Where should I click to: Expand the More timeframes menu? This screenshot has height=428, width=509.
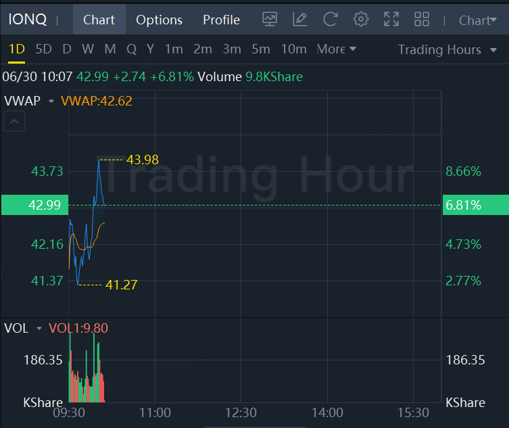tap(337, 49)
